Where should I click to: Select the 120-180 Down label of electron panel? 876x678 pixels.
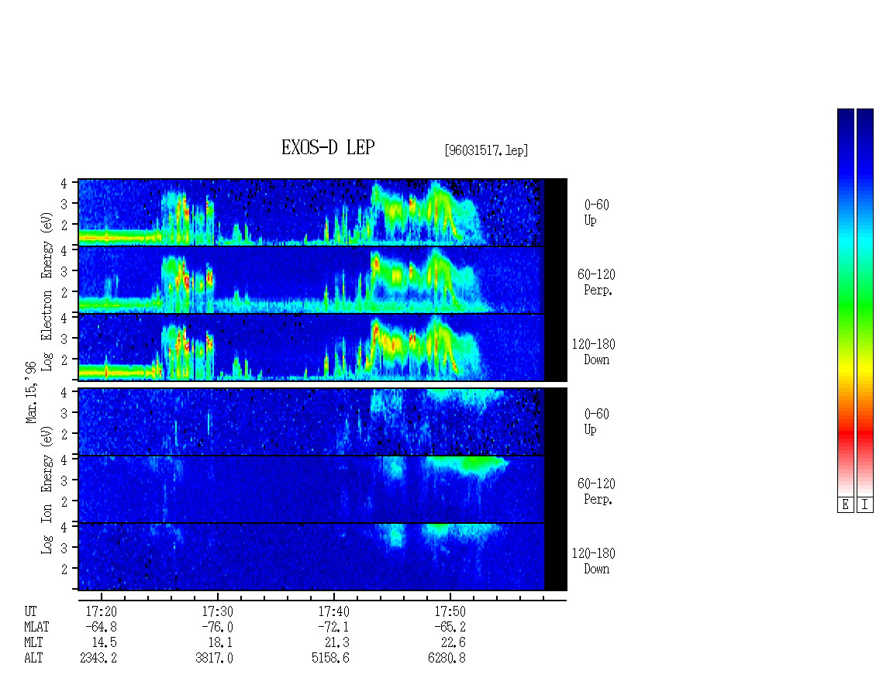[x=593, y=352]
